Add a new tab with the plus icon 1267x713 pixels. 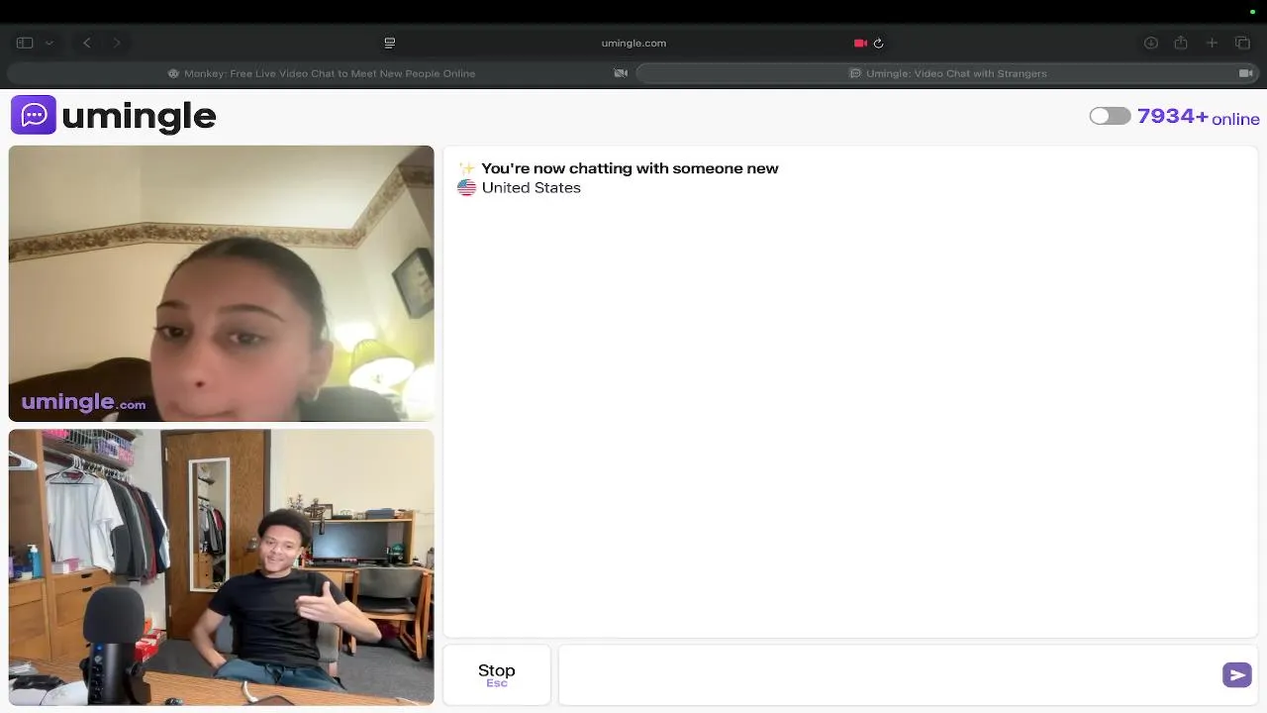coord(1212,43)
